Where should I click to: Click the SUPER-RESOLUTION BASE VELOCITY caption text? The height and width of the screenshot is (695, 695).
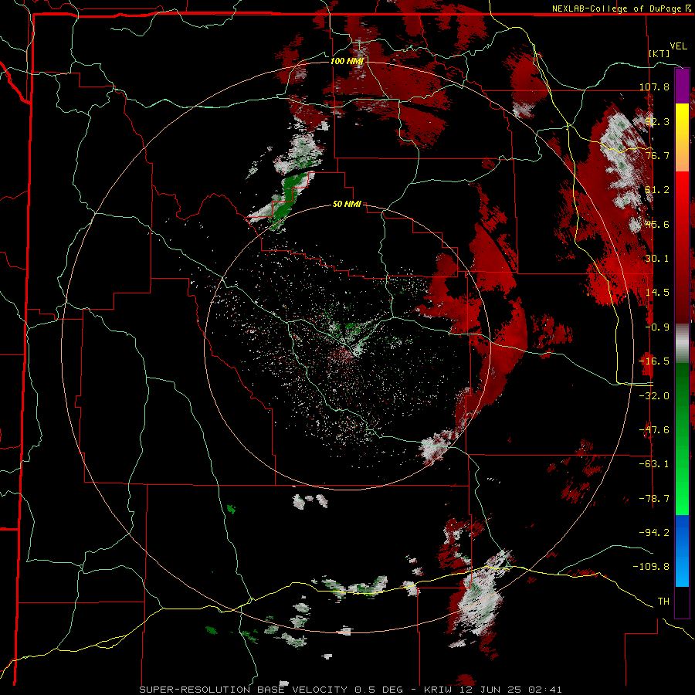[243, 690]
